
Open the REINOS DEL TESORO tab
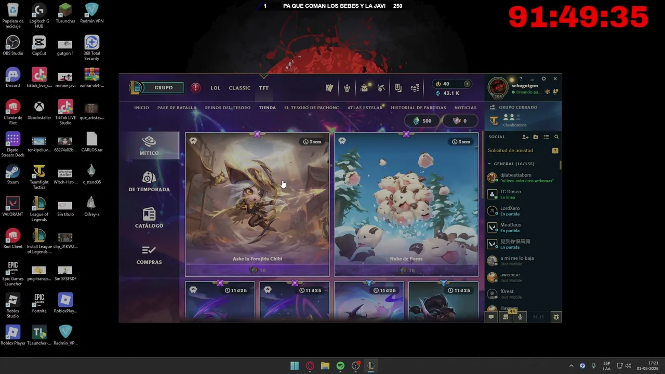pyautogui.click(x=228, y=108)
